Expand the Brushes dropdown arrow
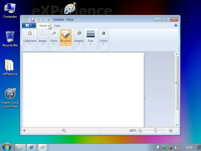Screen dimensions: 201x151 66,44
